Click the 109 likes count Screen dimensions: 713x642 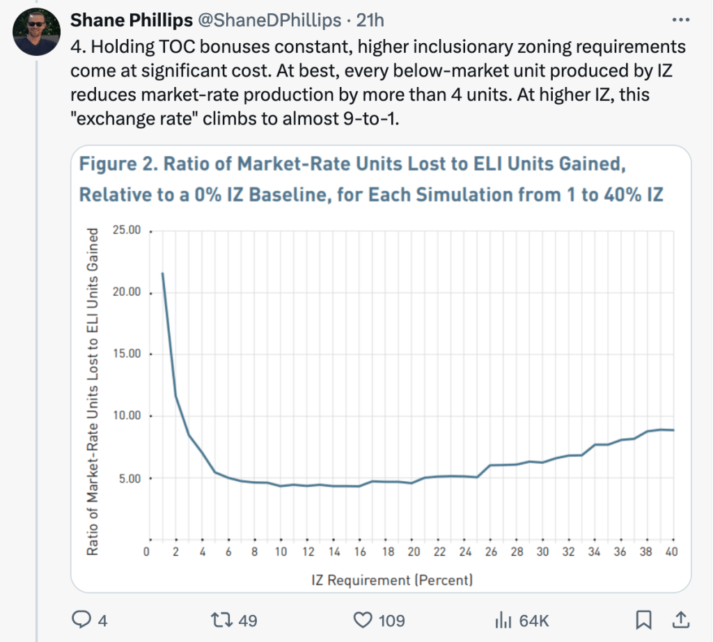390,619
